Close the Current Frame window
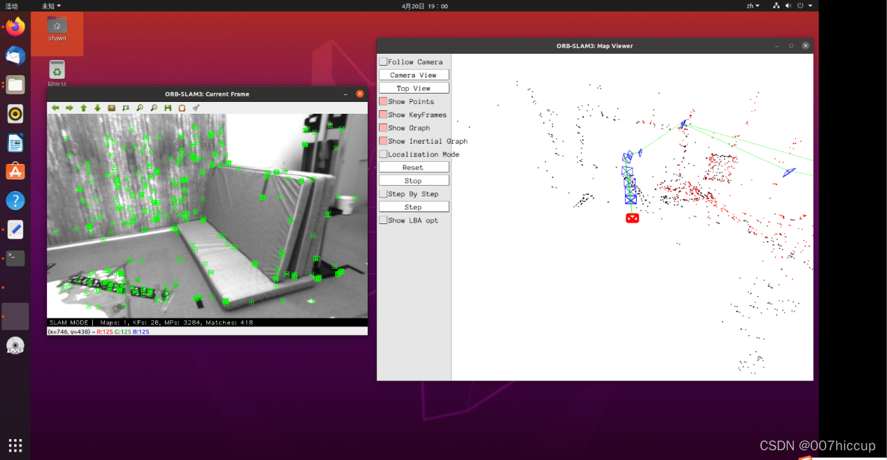 pyautogui.click(x=360, y=94)
